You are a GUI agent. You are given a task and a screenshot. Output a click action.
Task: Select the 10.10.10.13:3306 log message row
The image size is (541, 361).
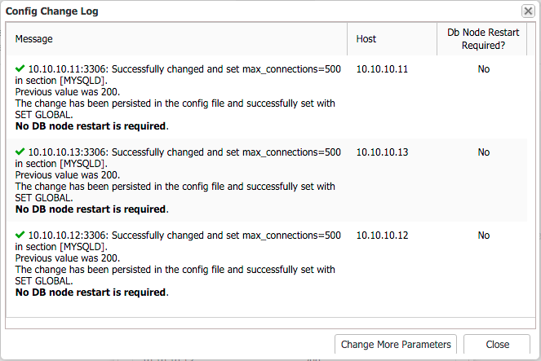coord(178,181)
